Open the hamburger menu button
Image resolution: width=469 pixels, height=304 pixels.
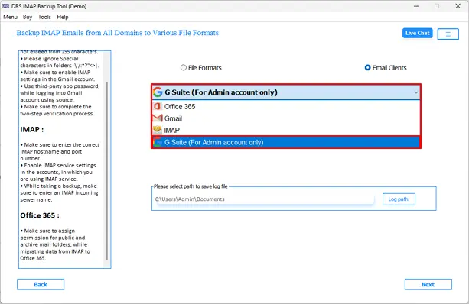448,34
